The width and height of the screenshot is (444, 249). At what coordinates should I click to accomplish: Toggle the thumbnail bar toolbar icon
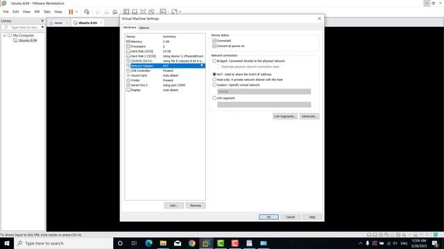click(135, 12)
